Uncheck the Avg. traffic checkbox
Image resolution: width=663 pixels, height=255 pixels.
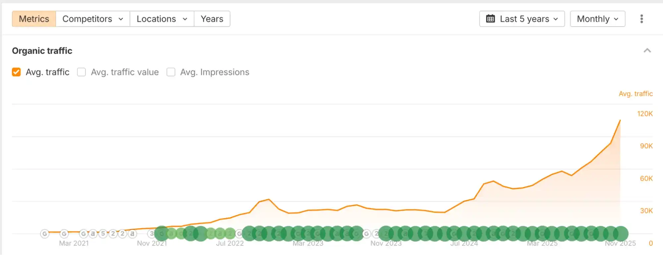[16, 72]
